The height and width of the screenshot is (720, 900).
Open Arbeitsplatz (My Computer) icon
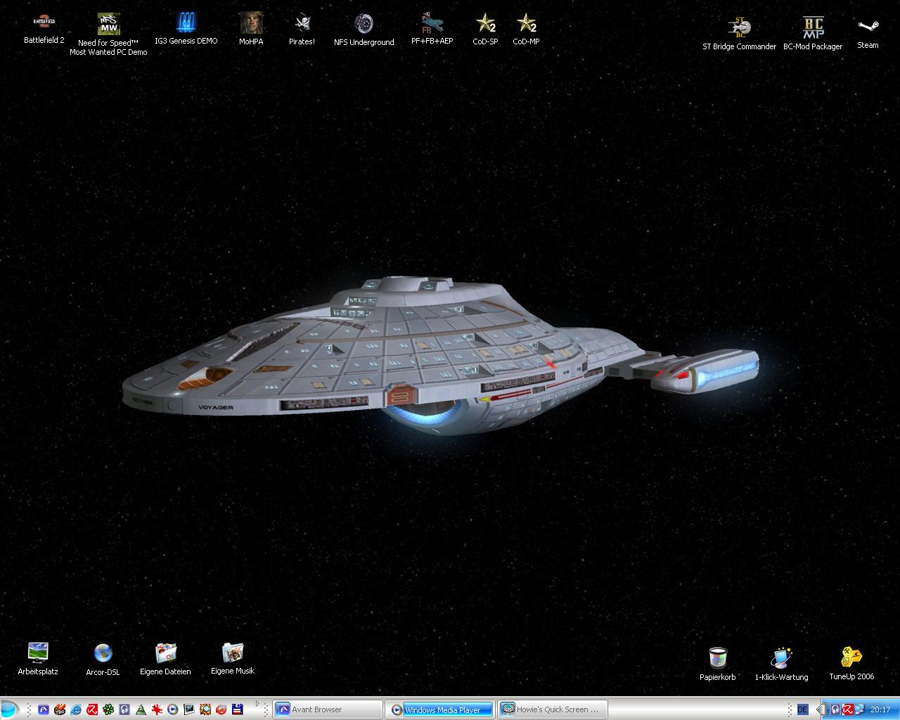(x=38, y=659)
